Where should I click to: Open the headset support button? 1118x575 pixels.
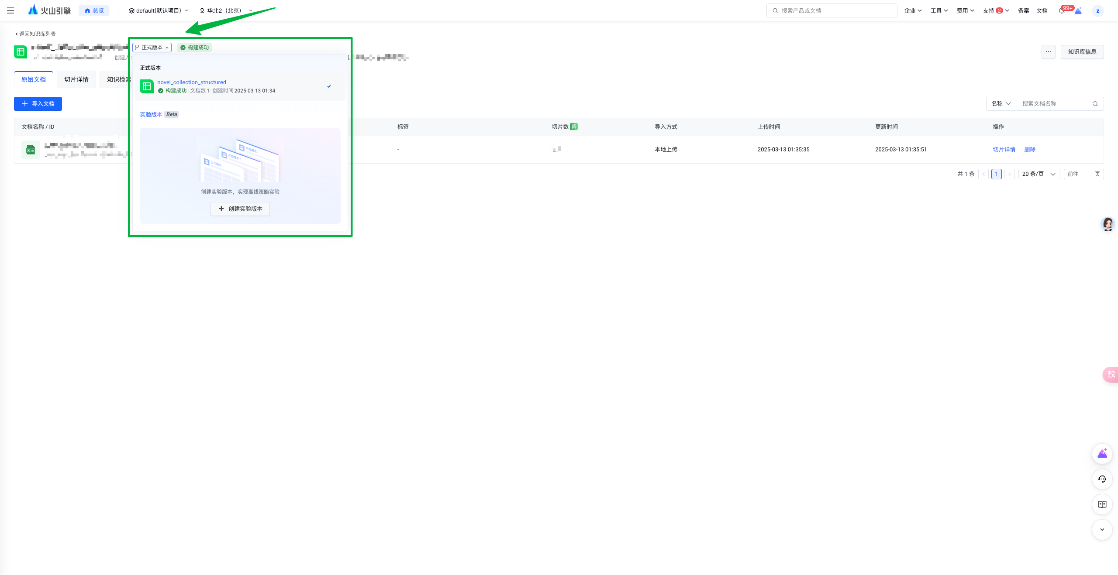click(x=1102, y=479)
